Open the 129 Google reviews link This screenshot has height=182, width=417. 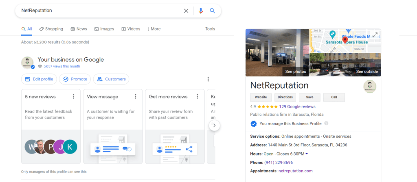point(297,107)
